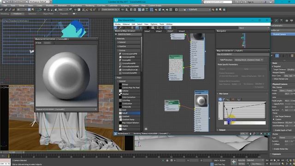The width and height of the screenshot is (295, 166).
Task: Click the Add point icon in Mix Curve toolbar
Action: point(228,99)
